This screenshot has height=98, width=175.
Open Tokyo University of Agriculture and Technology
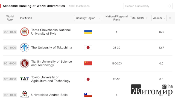[51, 79]
